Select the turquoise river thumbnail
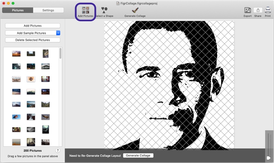This screenshot has width=274, height=163. (16, 66)
